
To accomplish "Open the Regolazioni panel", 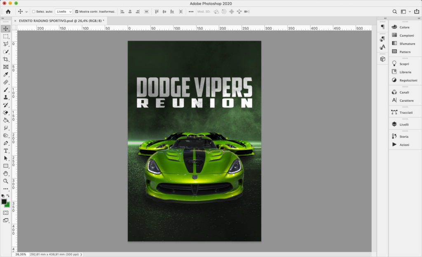I will coord(405,80).
